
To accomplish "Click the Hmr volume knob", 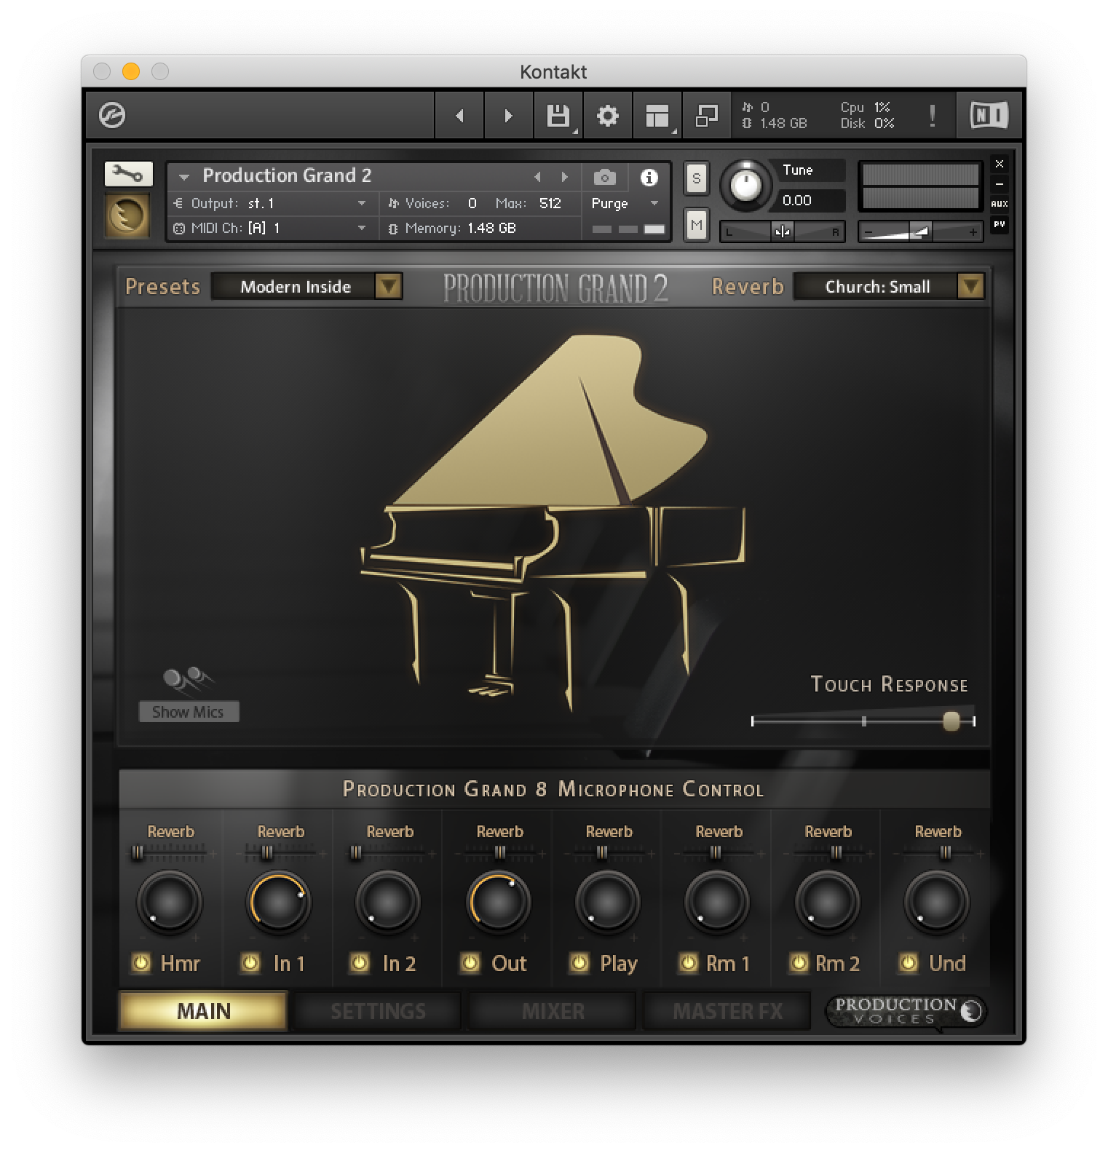I will pyautogui.click(x=170, y=903).
